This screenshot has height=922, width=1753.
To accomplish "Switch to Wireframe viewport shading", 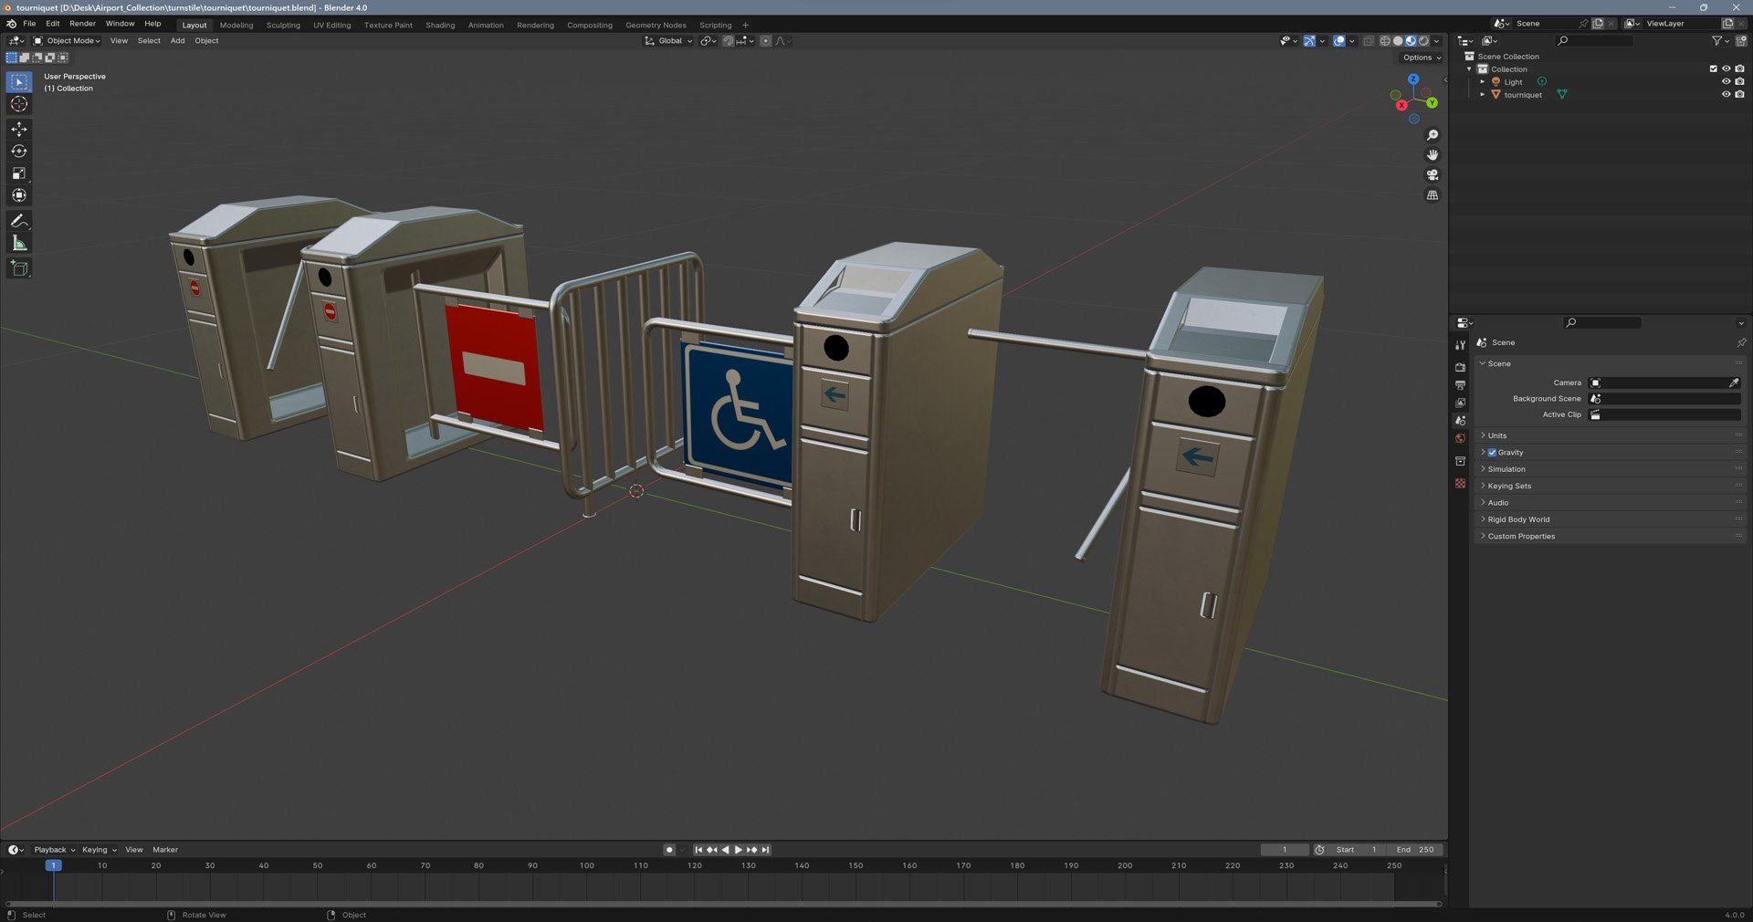I will tap(1385, 41).
